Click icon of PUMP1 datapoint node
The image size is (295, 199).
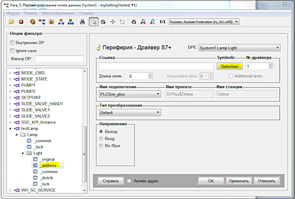point(17,85)
